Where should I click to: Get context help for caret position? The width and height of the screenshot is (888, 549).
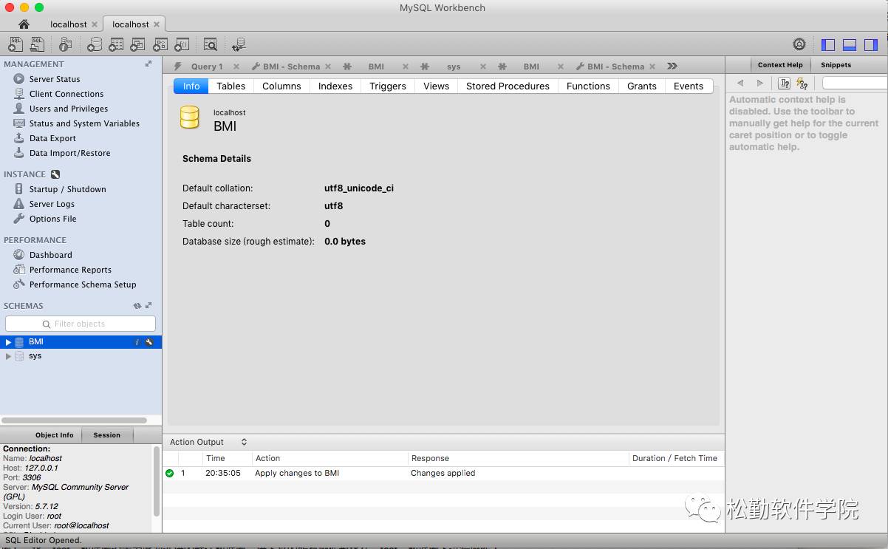click(785, 83)
